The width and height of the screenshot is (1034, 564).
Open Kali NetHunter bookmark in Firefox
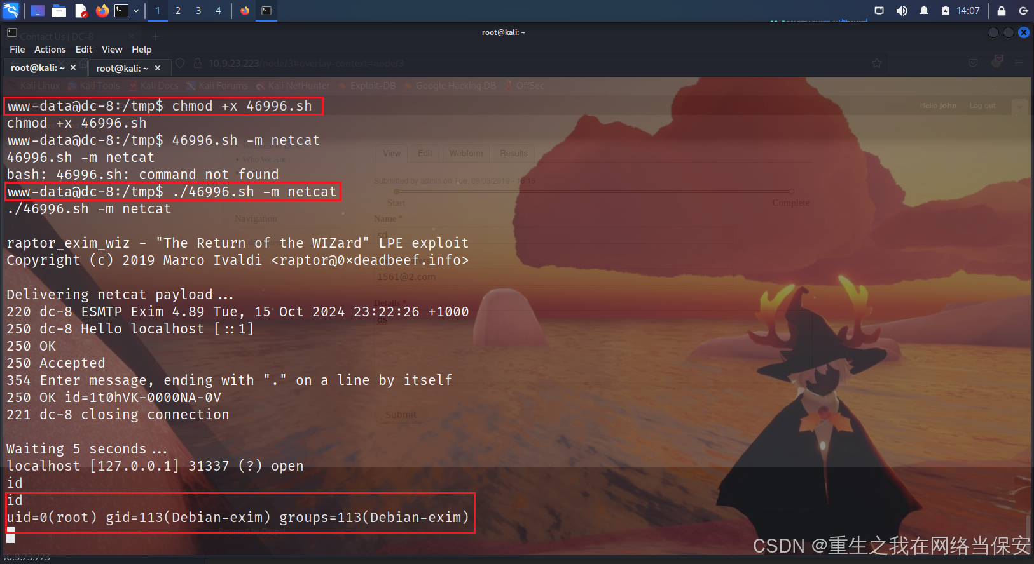(x=293, y=86)
